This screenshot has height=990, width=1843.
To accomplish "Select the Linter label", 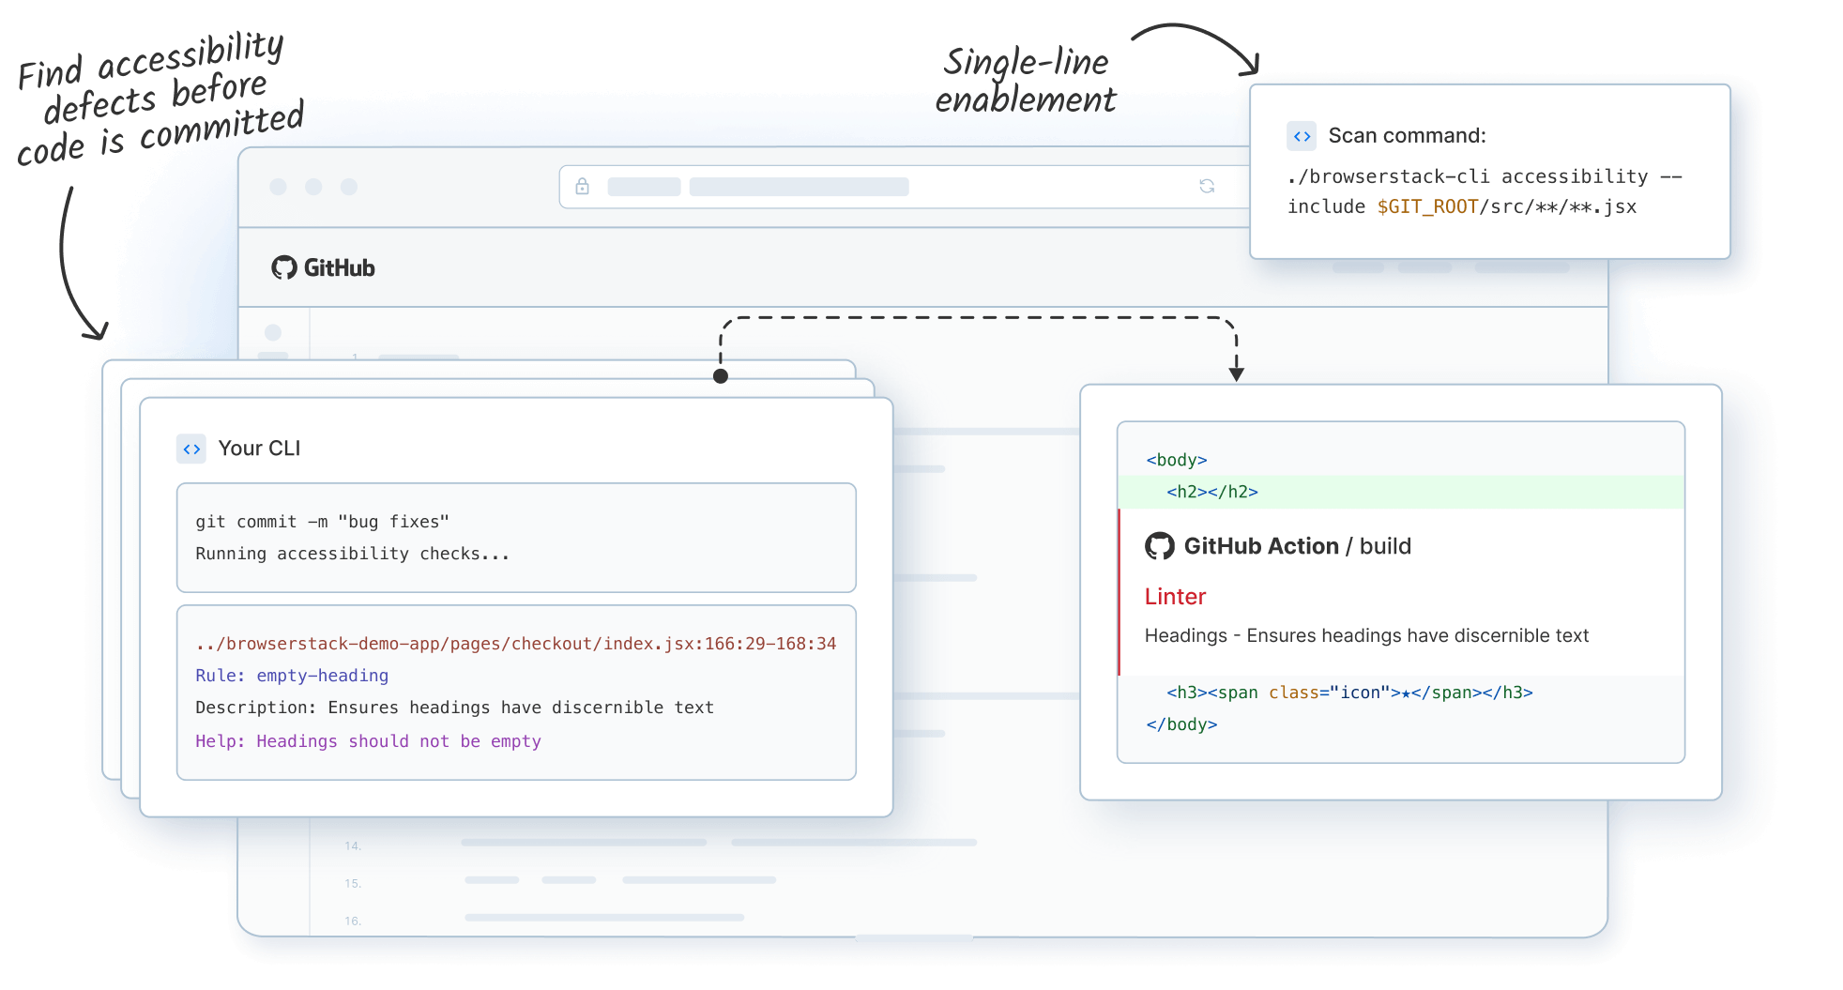I will [x=1175, y=597].
